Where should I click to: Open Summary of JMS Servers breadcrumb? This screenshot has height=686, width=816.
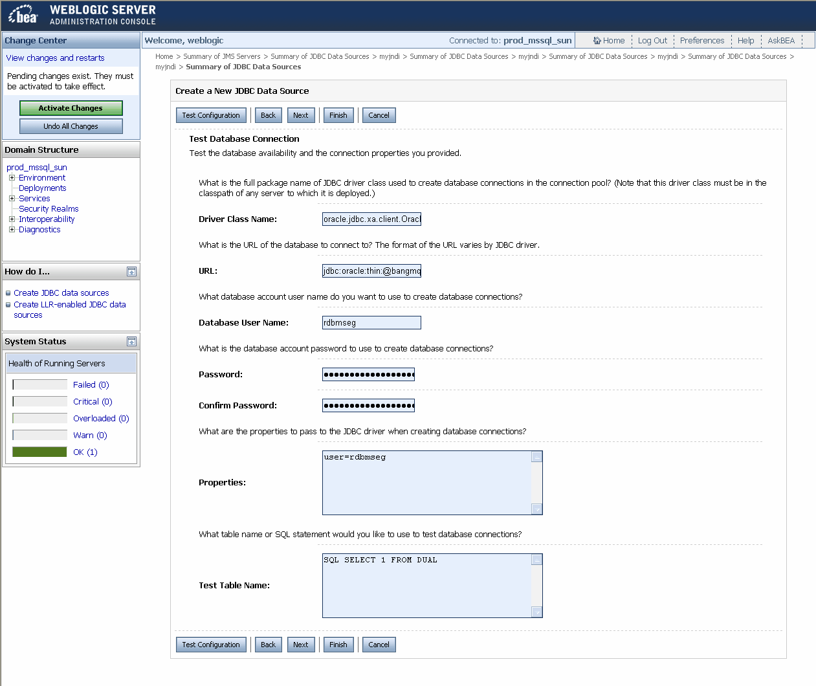pos(222,56)
